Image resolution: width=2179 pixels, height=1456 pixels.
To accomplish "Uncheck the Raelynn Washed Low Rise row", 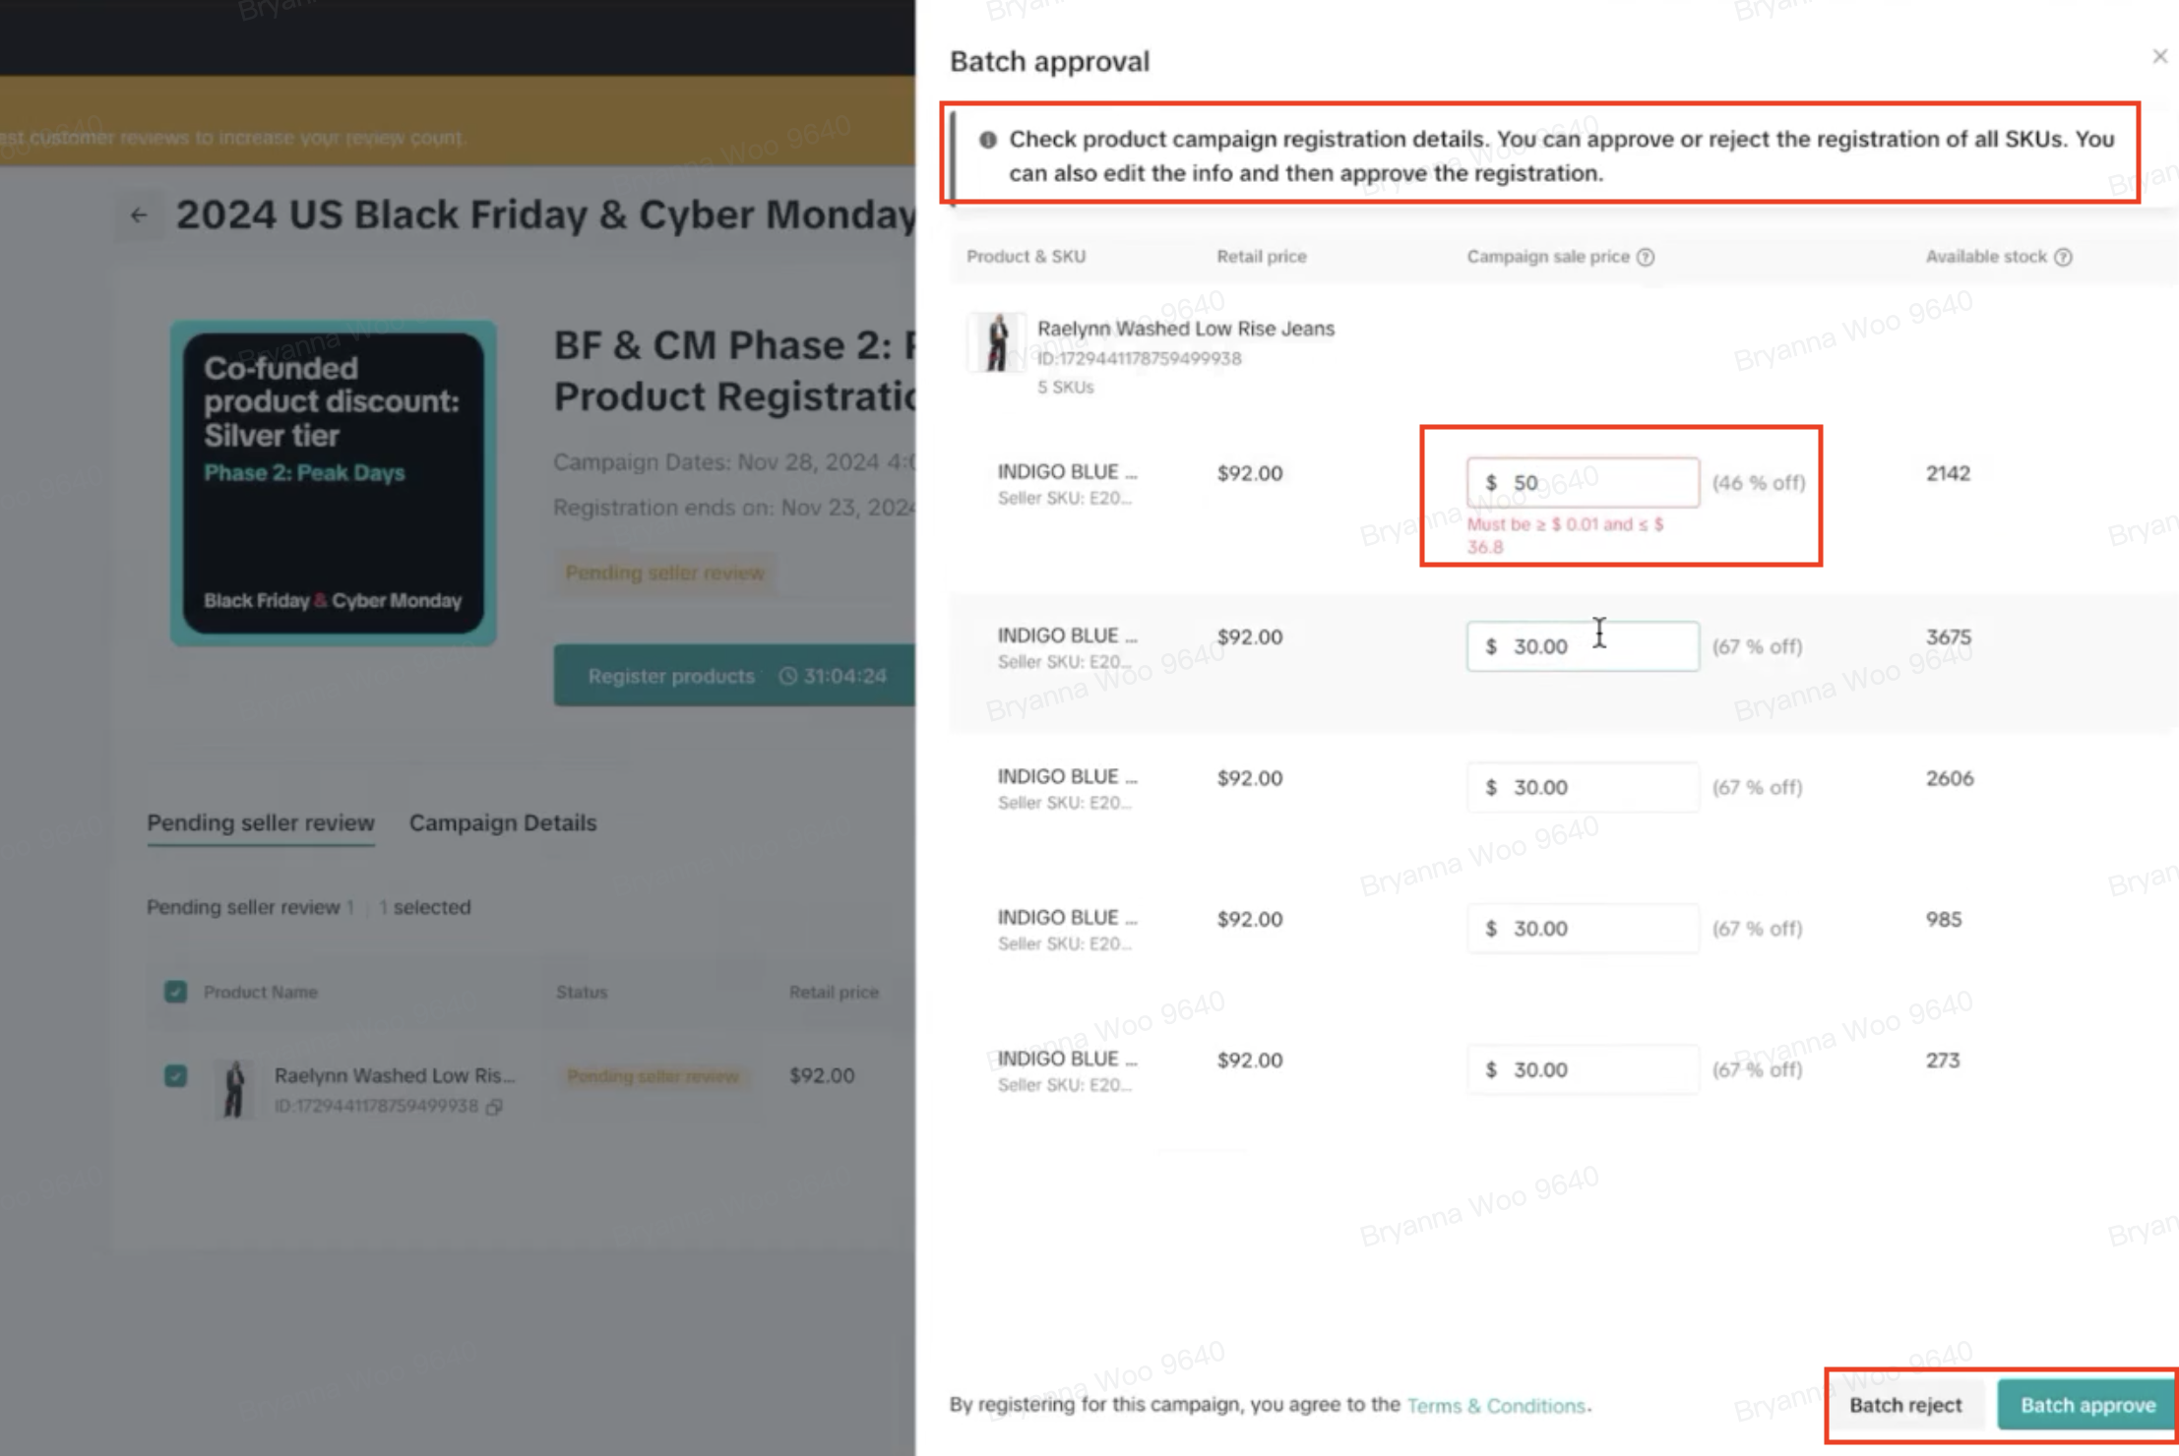I will (x=175, y=1075).
